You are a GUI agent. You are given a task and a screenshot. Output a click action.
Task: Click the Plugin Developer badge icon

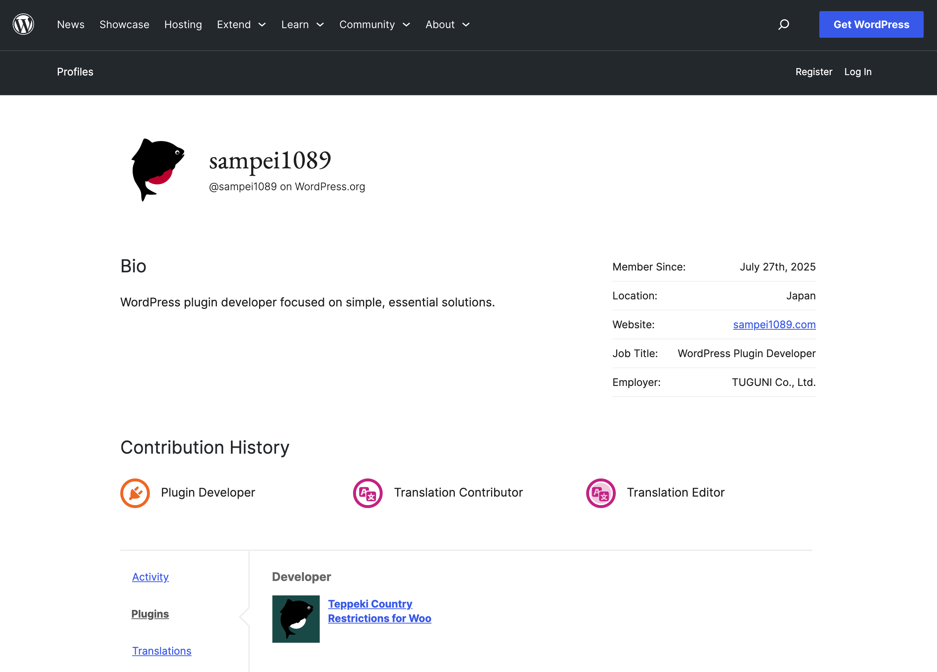pos(135,493)
